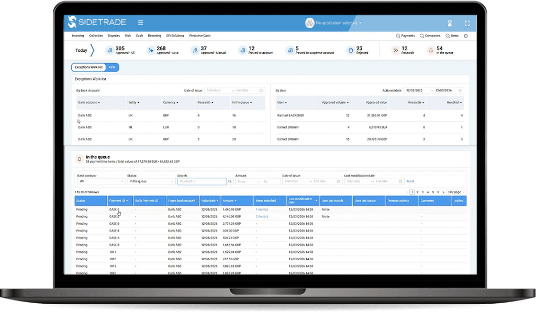
Task: Click the fullscreen expand icon
Action: [467, 23]
